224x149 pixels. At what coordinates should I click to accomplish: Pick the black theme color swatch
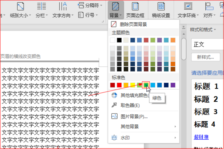pyautogui.click(x=119, y=40)
